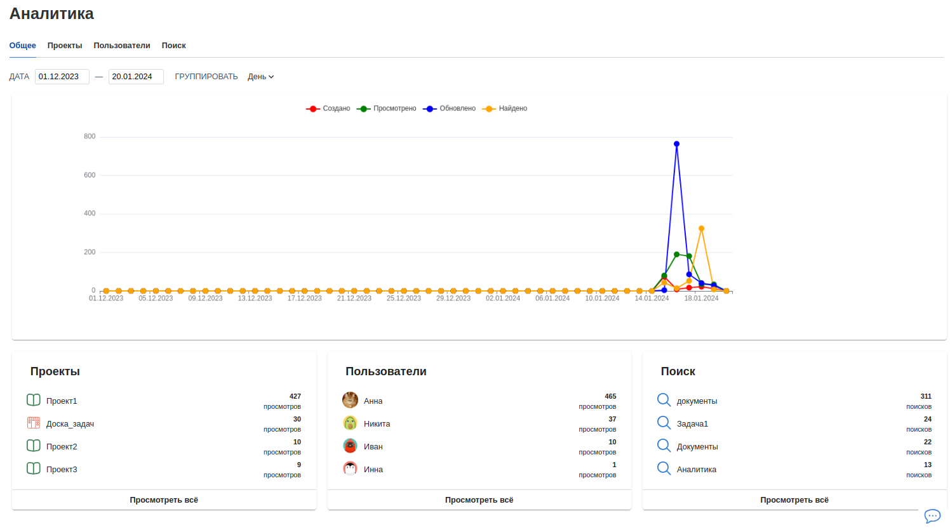Click the Доска_задач board icon
The height and width of the screenshot is (528, 950).
point(34,423)
